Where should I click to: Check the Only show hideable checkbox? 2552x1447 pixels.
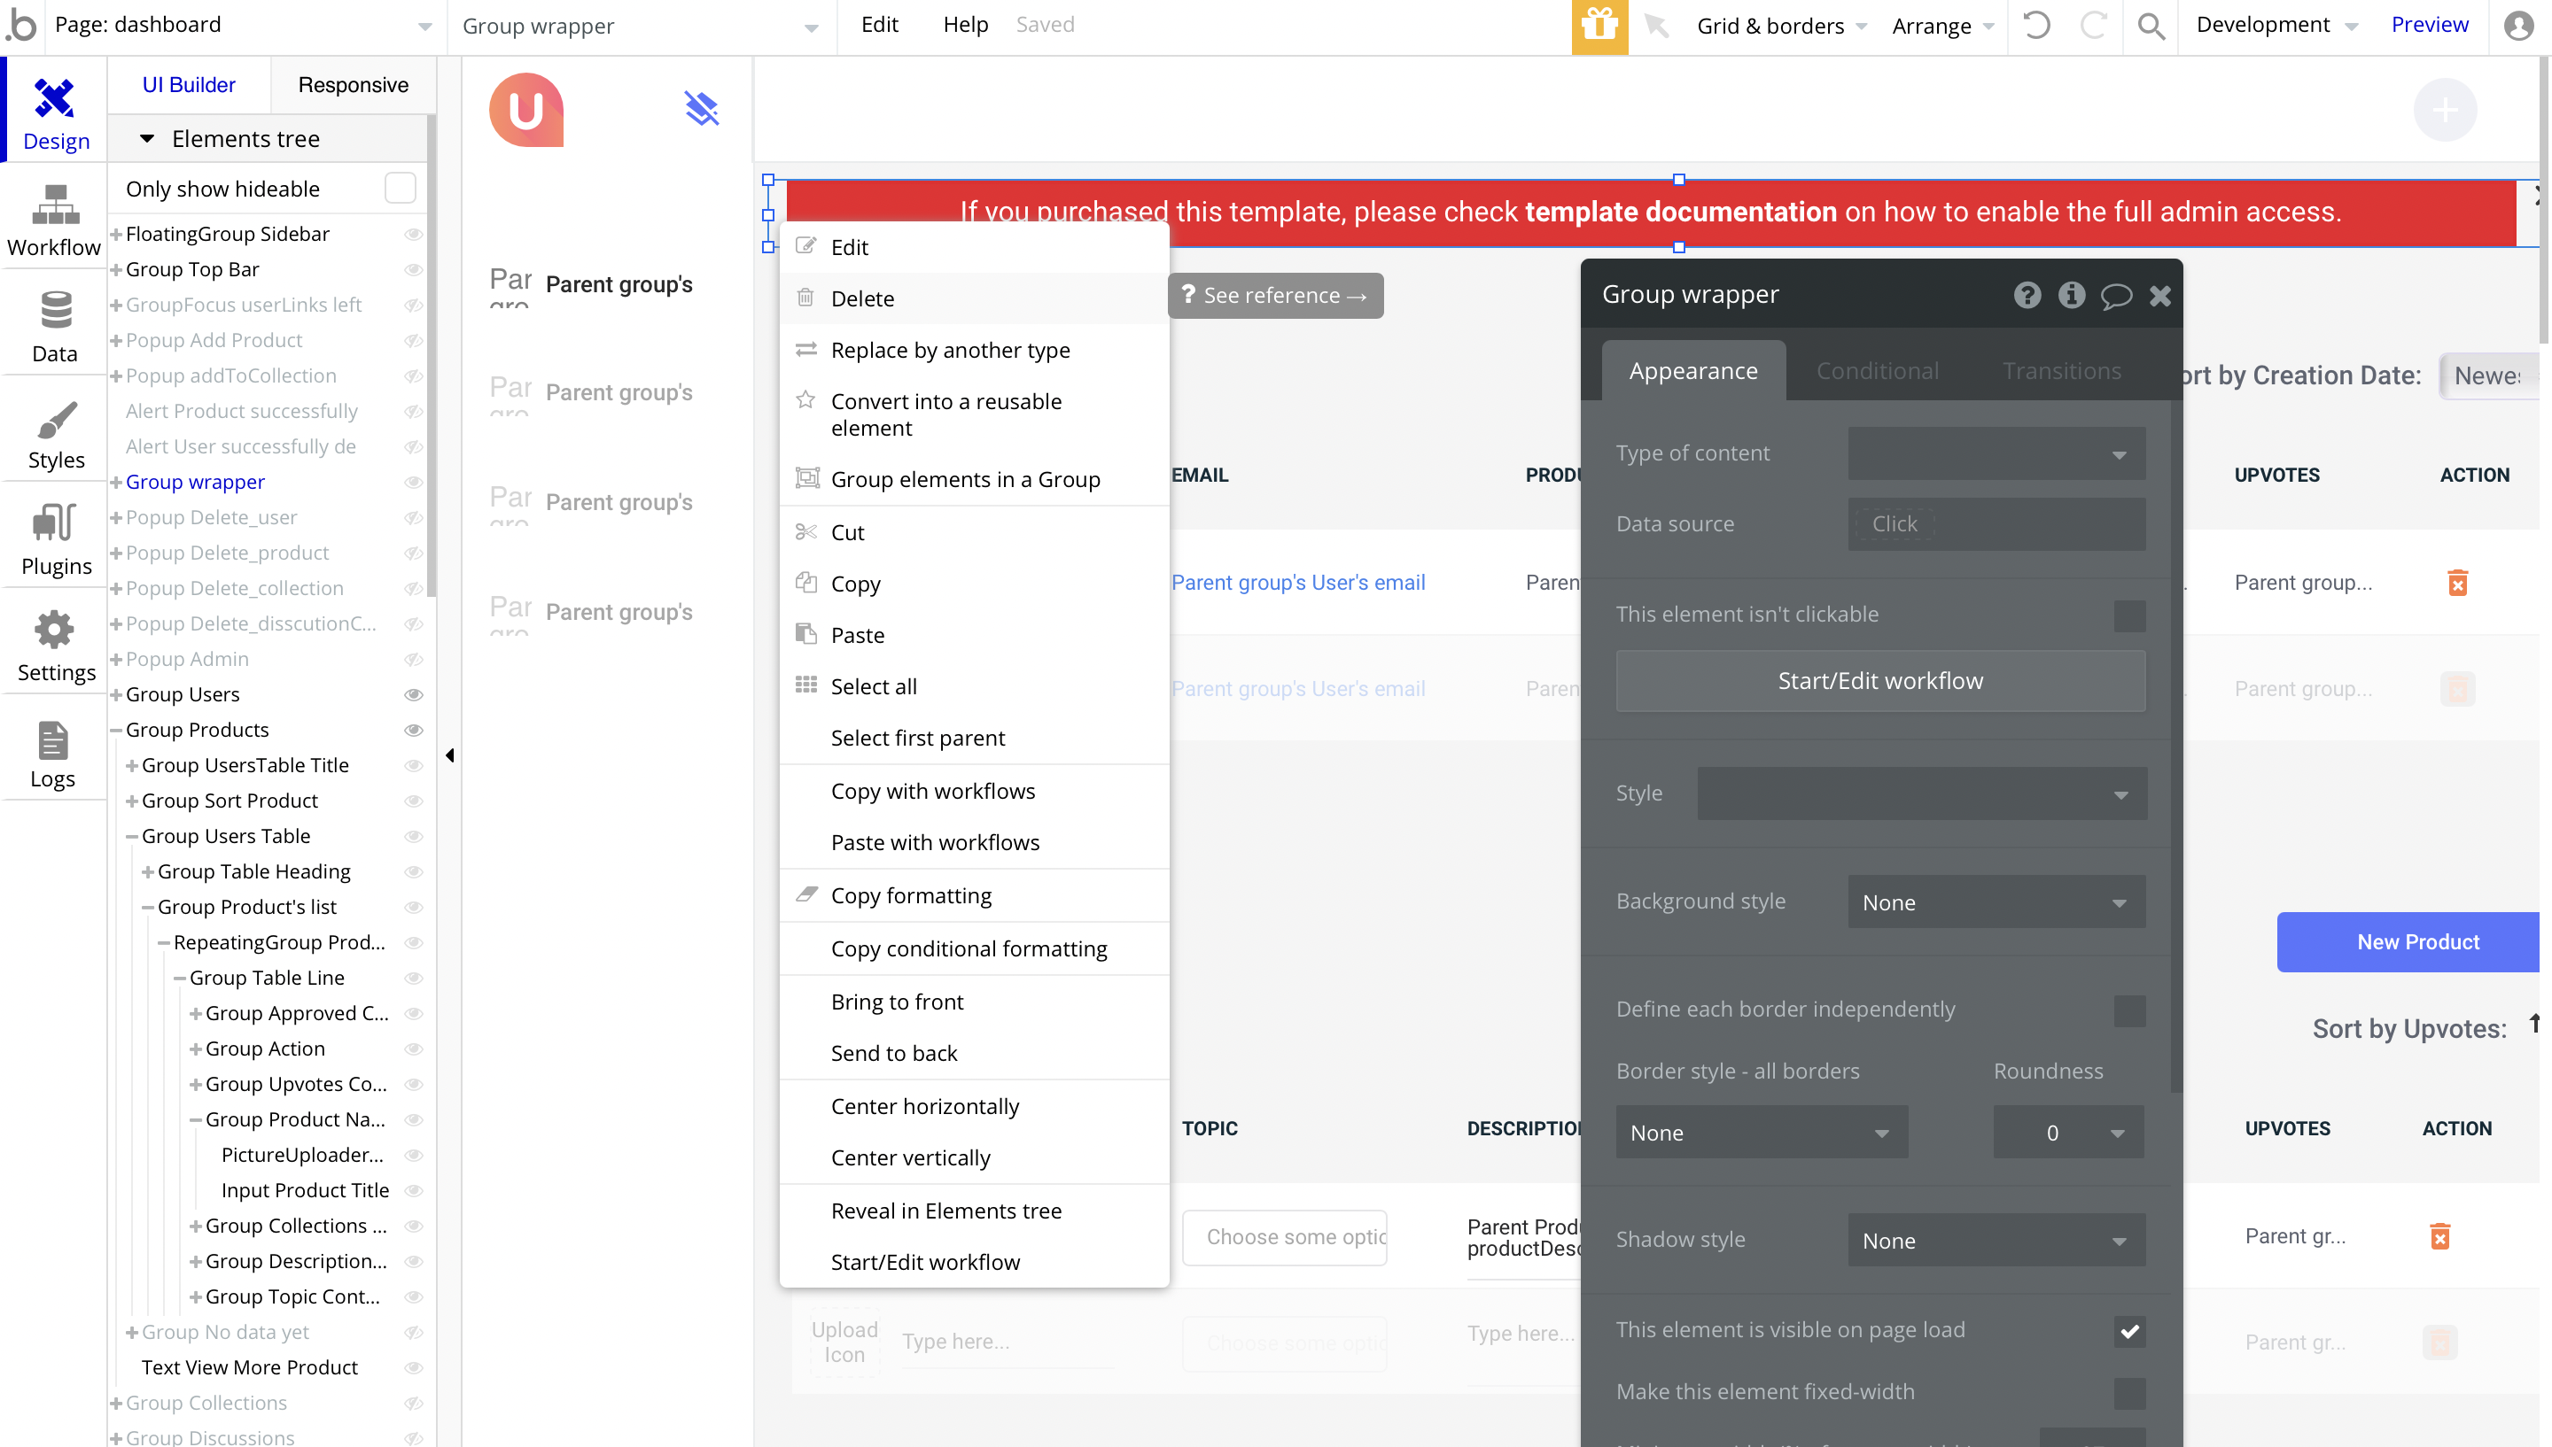tap(400, 189)
